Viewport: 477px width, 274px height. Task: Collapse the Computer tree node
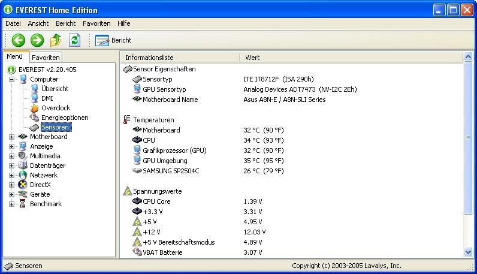(x=11, y=80)
